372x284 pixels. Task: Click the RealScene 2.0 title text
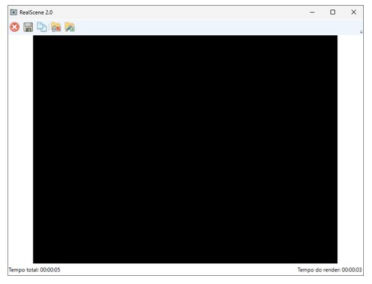click(x=36, y=13)
